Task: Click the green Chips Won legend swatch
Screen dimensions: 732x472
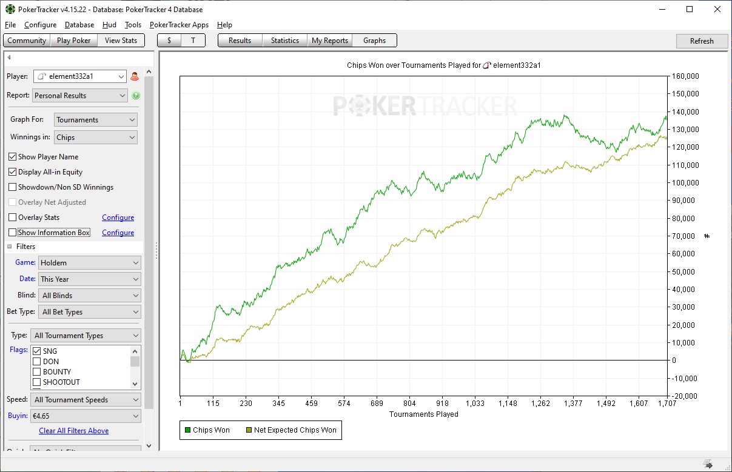Action: click(187, 430)
